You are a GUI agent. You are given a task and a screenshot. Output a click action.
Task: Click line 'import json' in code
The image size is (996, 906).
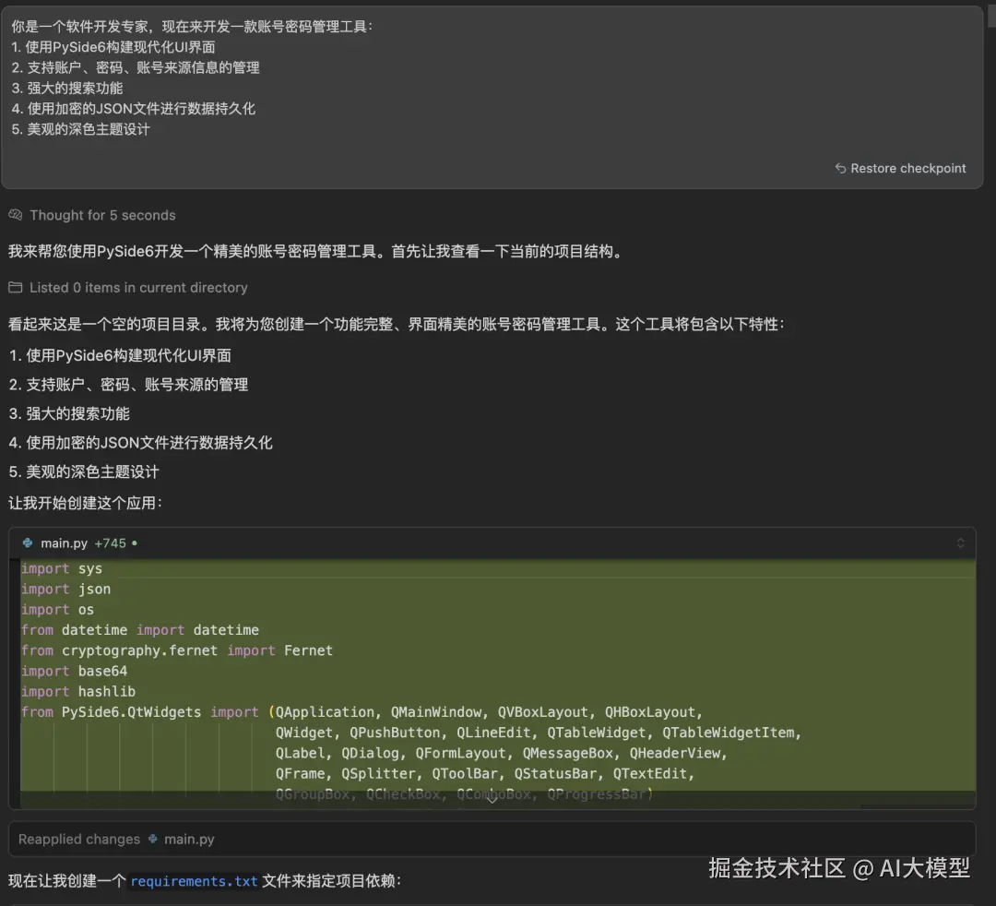(x=66, y=589)
